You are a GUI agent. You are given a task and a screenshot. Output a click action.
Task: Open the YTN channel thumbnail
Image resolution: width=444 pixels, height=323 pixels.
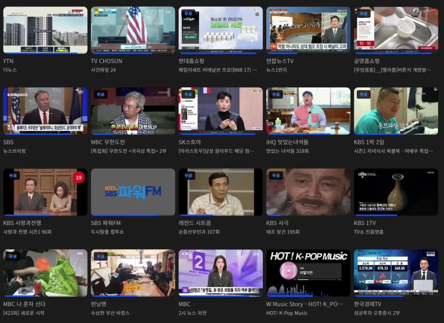coord(45,30)
